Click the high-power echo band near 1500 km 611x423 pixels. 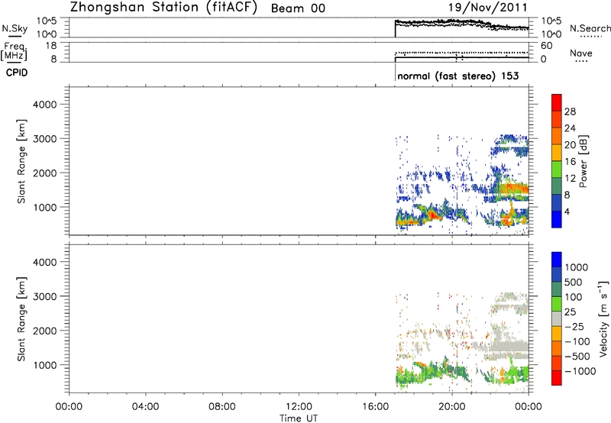(x=513, y=189)
